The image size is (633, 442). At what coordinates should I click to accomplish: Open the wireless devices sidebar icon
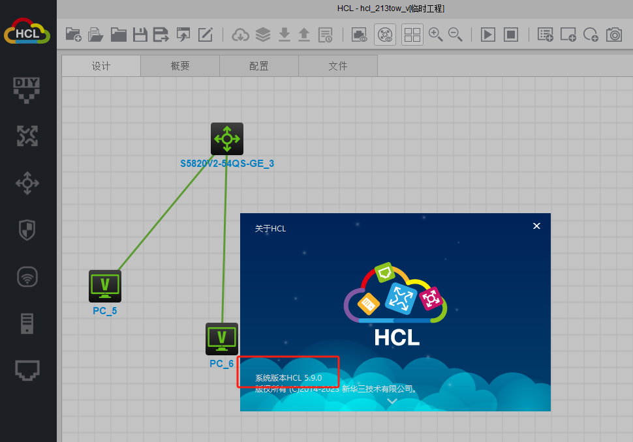(x=27, y=277)
